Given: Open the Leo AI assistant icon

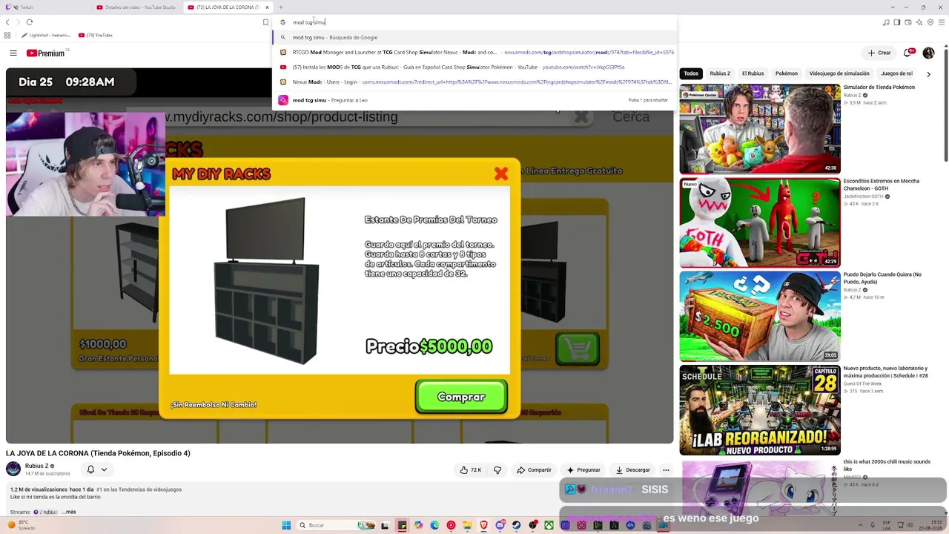Looking at the screenshot, I should (x=919, y=22).
